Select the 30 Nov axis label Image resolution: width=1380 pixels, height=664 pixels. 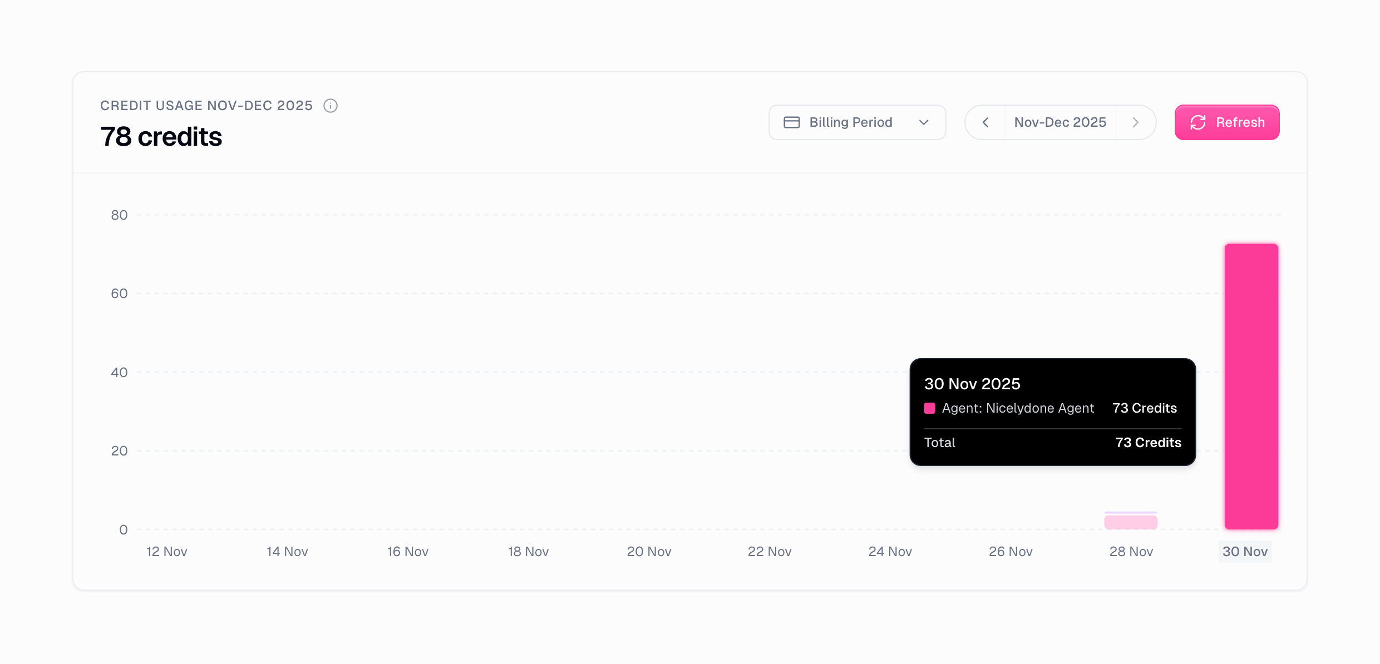tap(1245, 552)
